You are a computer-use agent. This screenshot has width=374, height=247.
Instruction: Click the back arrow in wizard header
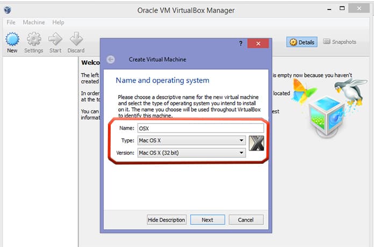coord(111,60)
